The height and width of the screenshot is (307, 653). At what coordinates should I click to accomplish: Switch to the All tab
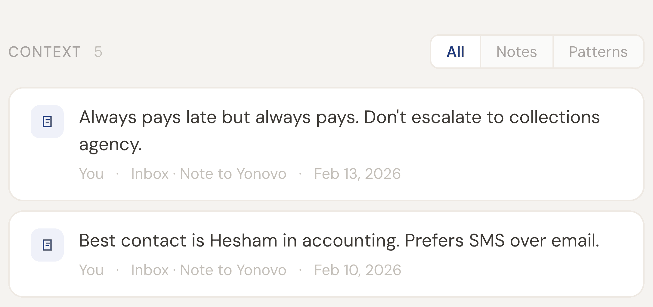coord(455,52)
